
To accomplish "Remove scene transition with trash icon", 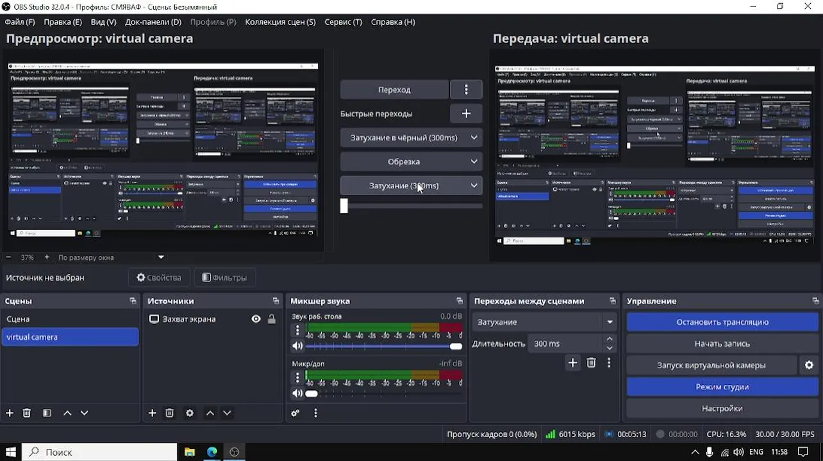I will coord(592,363).
